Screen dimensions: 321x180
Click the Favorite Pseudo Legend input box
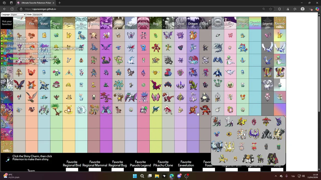click(x=140, y=170)
